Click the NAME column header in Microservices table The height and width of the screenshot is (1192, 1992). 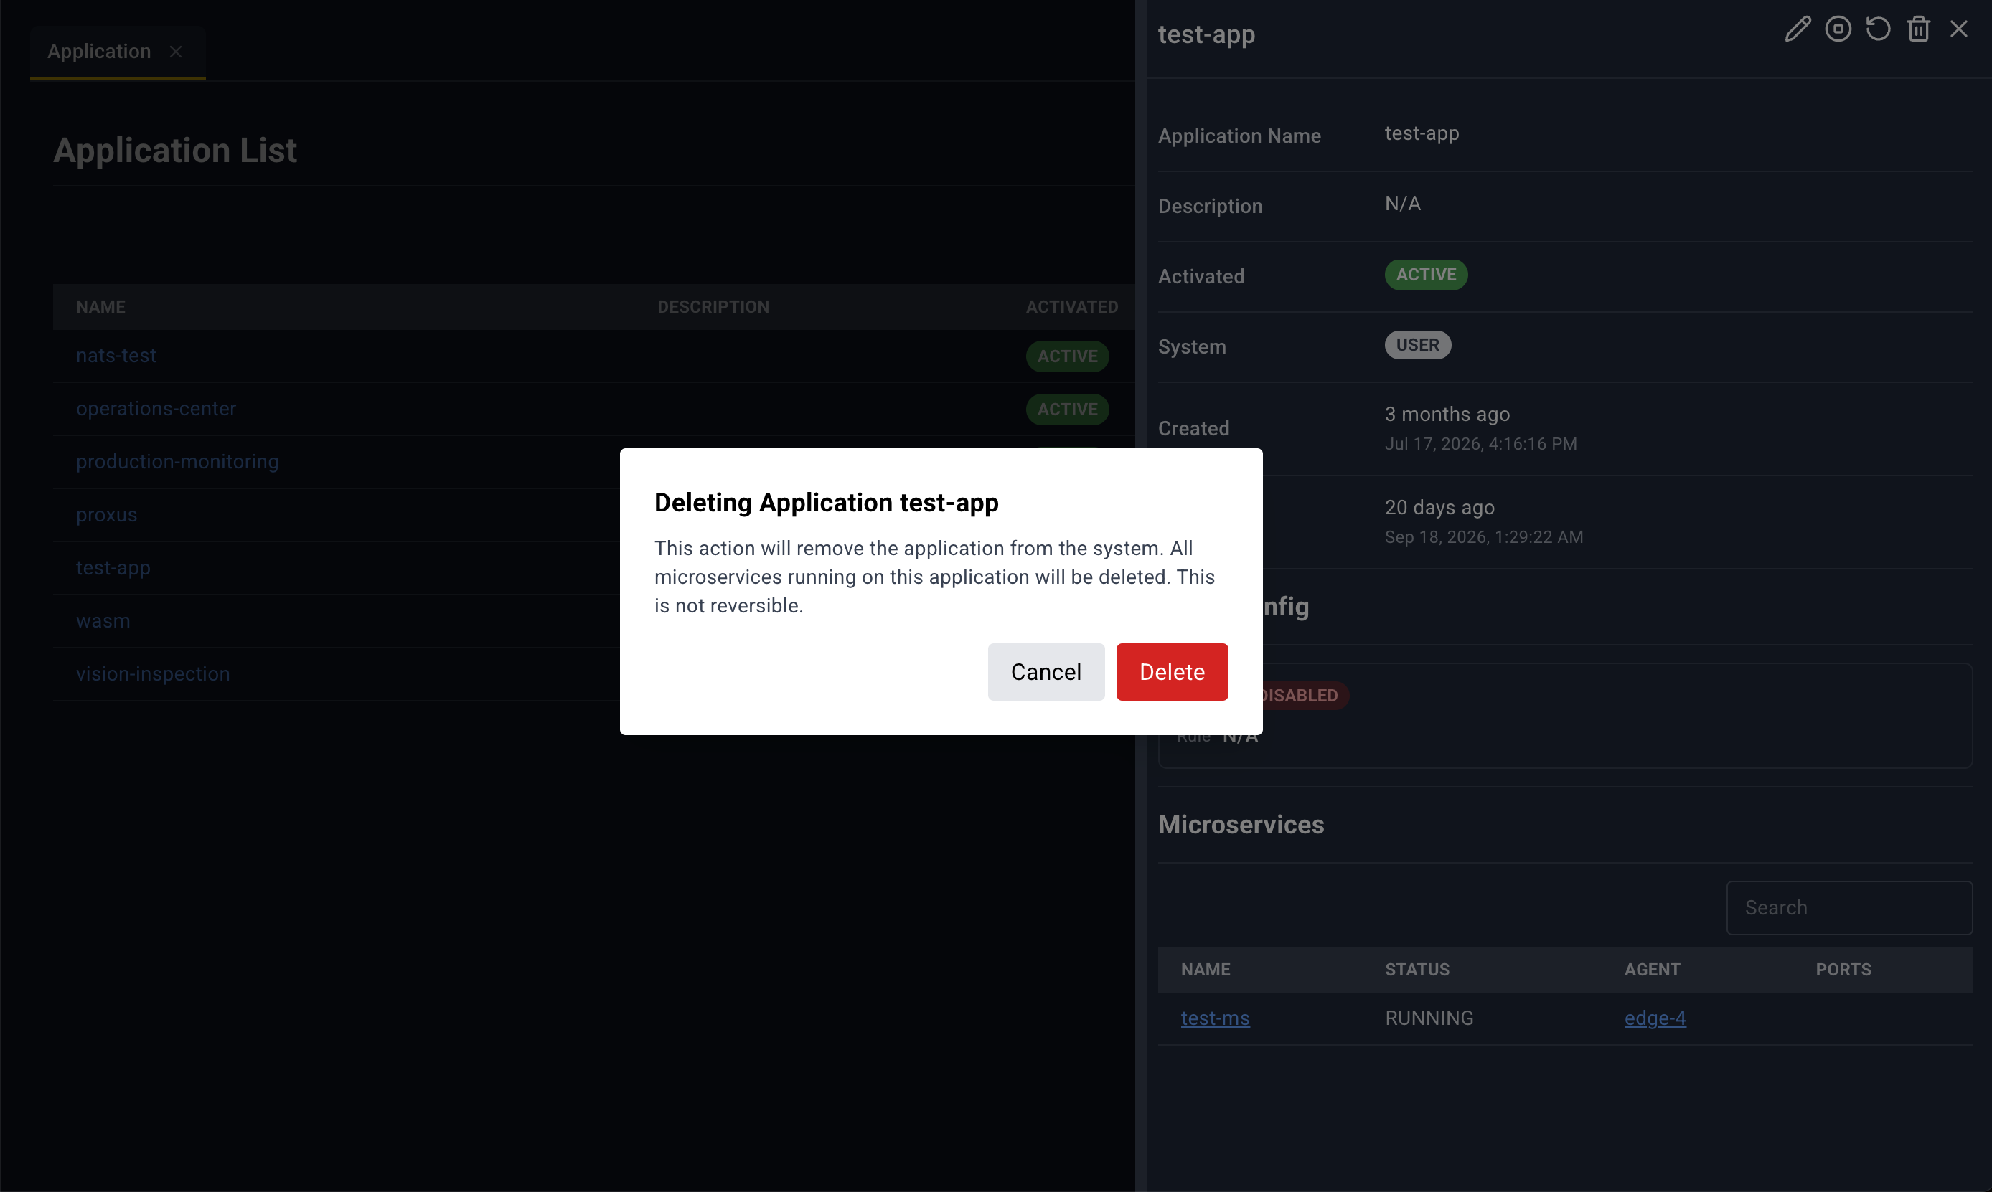coord(1206,970)
